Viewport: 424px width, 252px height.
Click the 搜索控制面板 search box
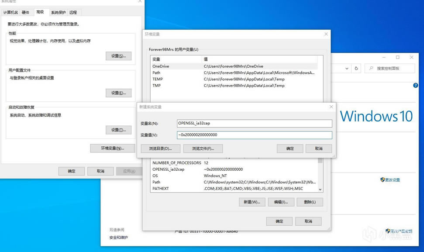pyautogui.click(x=390, y=69)
